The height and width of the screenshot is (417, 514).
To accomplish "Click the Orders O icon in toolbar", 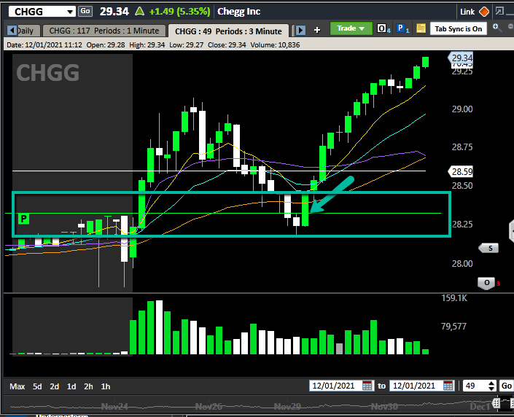I will [383, 29].
